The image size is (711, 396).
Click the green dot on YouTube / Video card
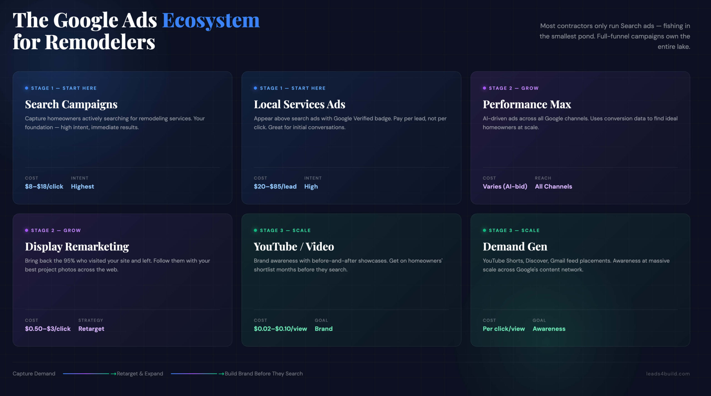[256, 230]
